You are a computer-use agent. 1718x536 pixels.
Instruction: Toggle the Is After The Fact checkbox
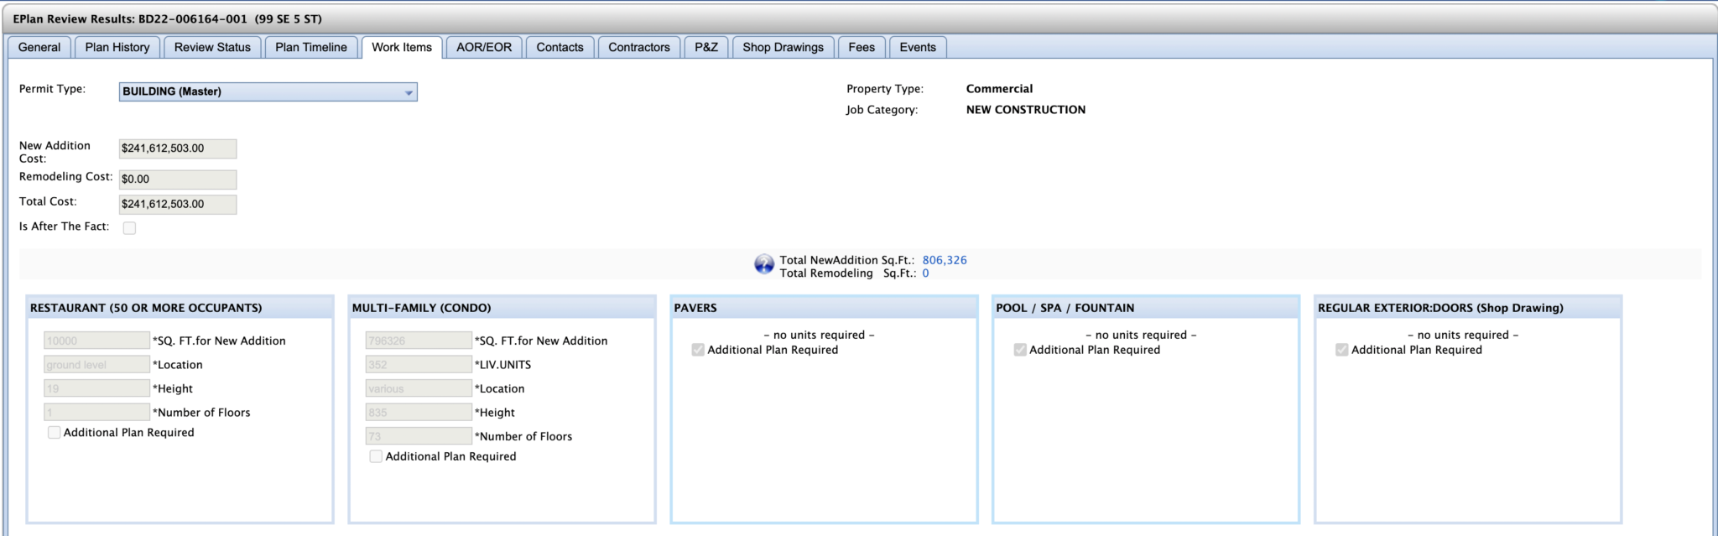[x=129, y=228]
